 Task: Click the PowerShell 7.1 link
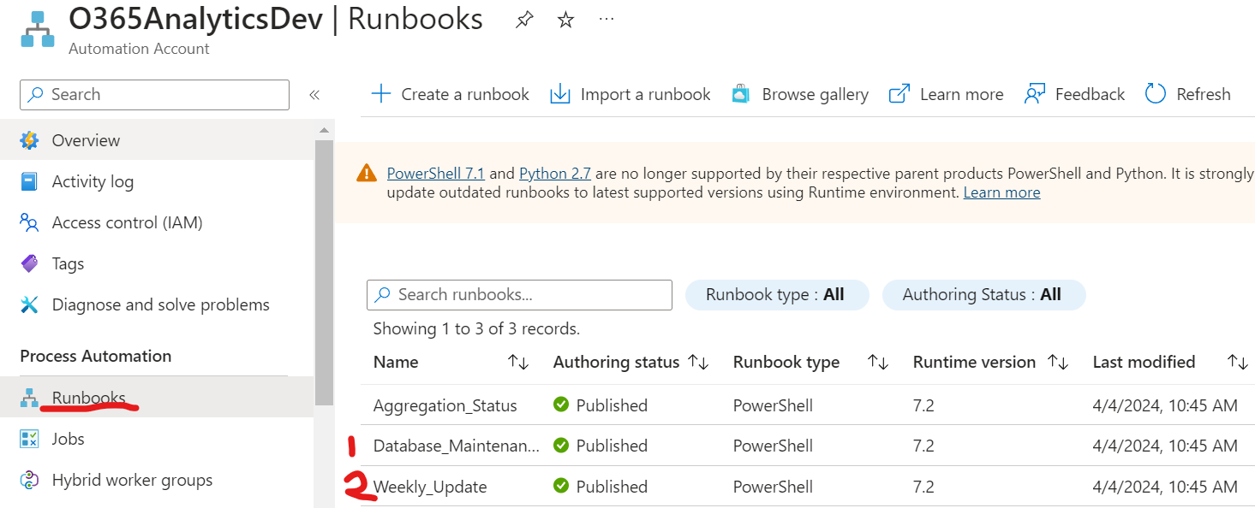tap(436, 174)
